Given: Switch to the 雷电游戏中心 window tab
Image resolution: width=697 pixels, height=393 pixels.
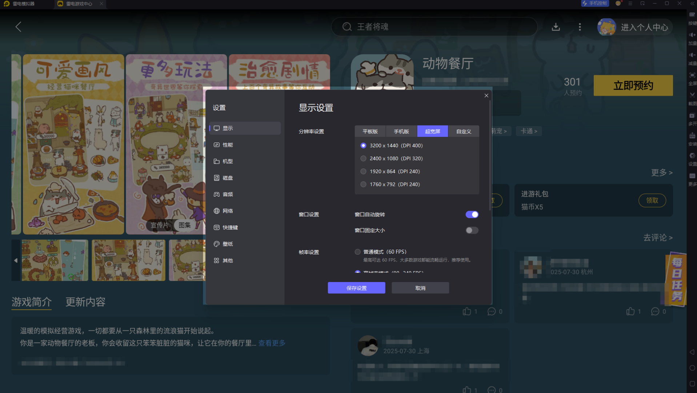Looking at the screenshot, I should pyautogui.click(x=79, y=4).
